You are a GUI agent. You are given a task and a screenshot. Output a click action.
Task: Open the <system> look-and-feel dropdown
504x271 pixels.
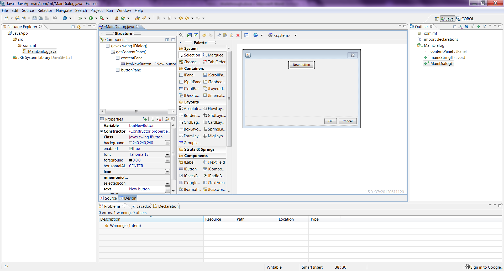tap(296, 35)
